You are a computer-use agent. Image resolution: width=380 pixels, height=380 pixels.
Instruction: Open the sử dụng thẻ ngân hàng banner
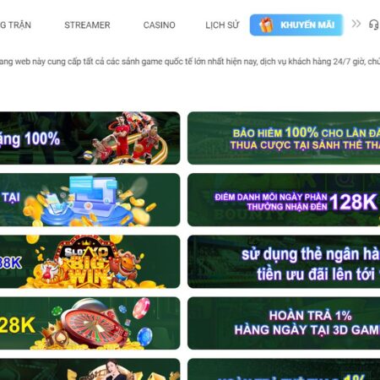(x=284, y=262)
